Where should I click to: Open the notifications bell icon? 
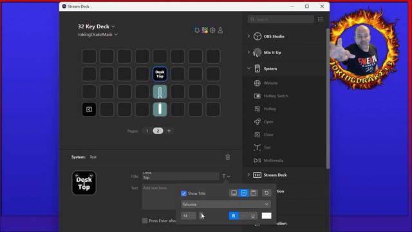197,30
